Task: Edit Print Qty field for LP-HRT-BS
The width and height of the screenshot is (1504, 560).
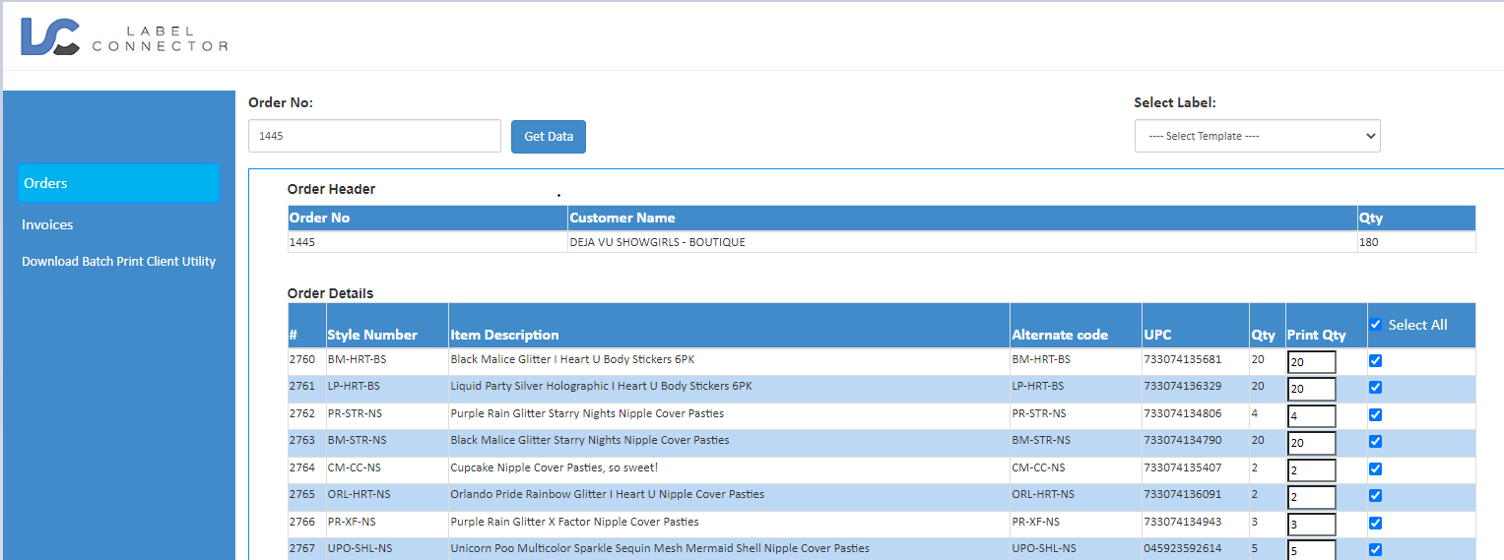Action: coord(1312,389)
